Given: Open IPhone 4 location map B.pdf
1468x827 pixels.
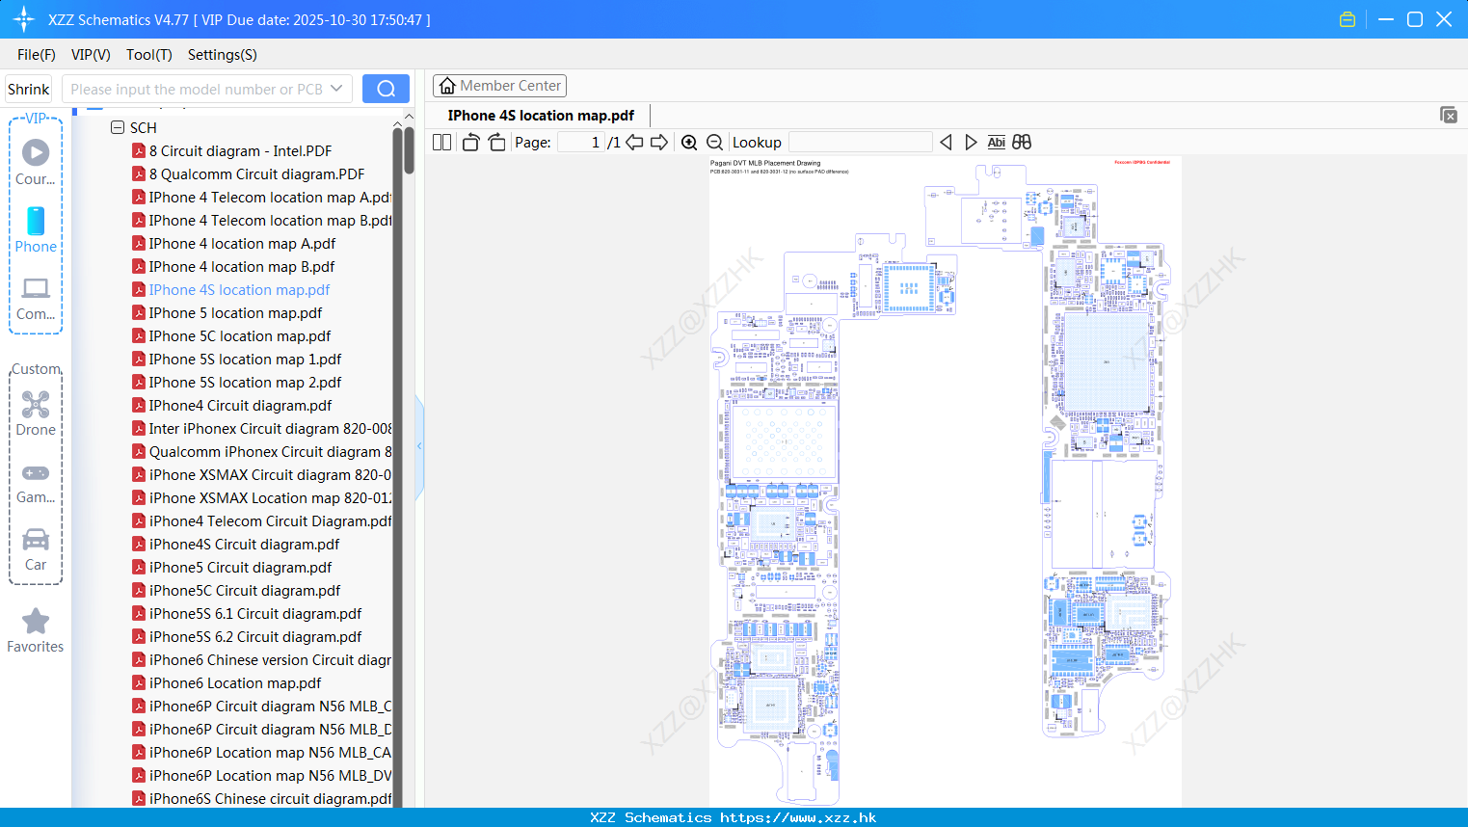Looking at the screenshot, I should 242,266.
